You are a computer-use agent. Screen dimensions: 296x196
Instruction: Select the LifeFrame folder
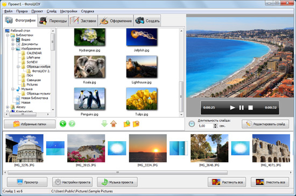click(x=31, y=57)
